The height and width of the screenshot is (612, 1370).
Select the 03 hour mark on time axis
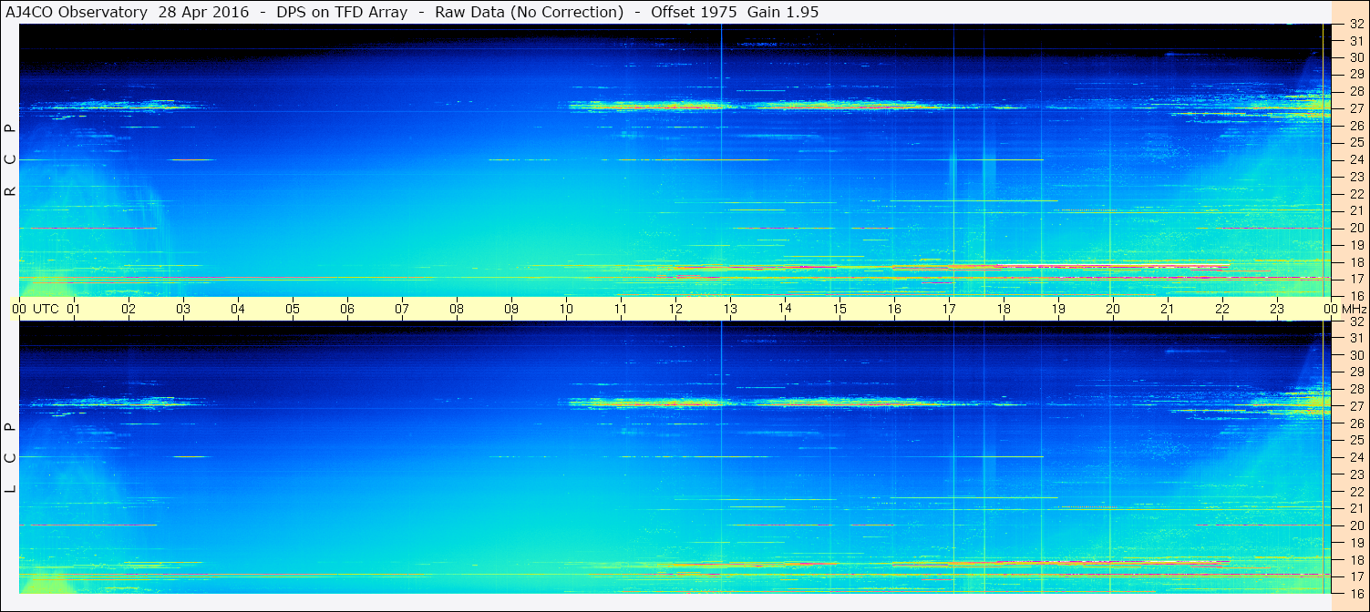point(183,309)
